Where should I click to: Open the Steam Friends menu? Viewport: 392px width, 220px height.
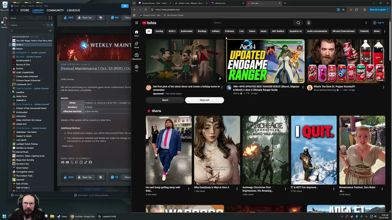click(31, 6)
